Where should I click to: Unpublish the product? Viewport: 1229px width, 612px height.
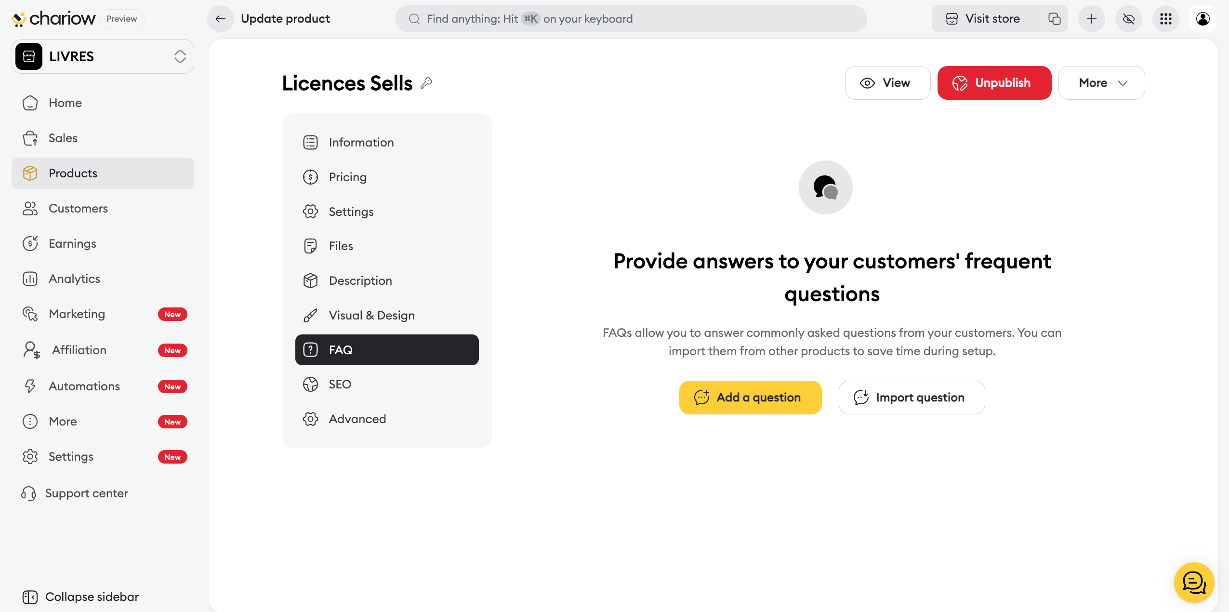[994, 83]
